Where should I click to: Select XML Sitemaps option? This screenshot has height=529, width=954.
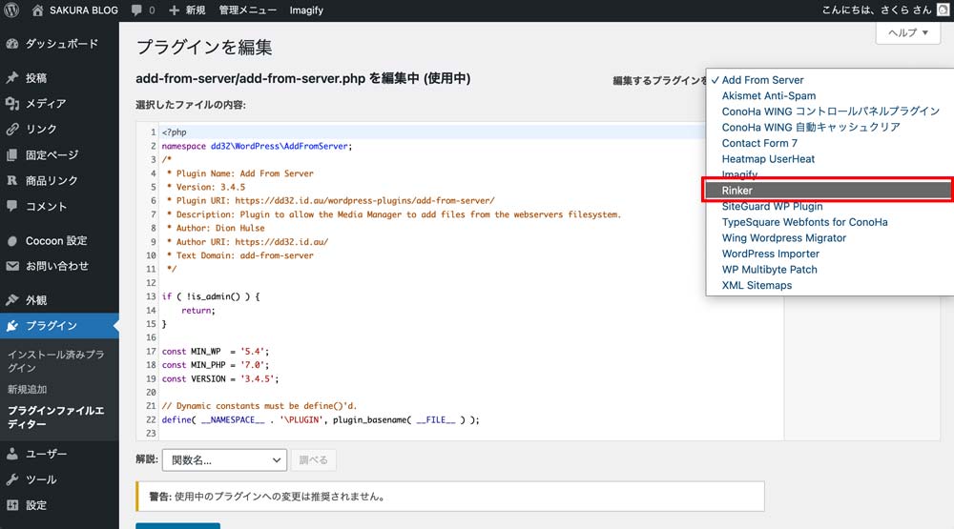(829, 285)
